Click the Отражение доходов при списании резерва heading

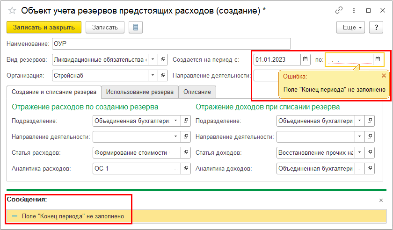pyautogui.click(x=268, y=107)
